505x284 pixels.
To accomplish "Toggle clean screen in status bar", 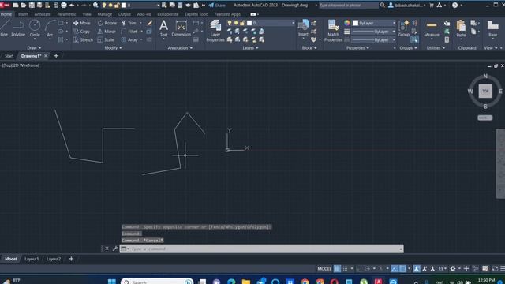I will coord(495,268).
